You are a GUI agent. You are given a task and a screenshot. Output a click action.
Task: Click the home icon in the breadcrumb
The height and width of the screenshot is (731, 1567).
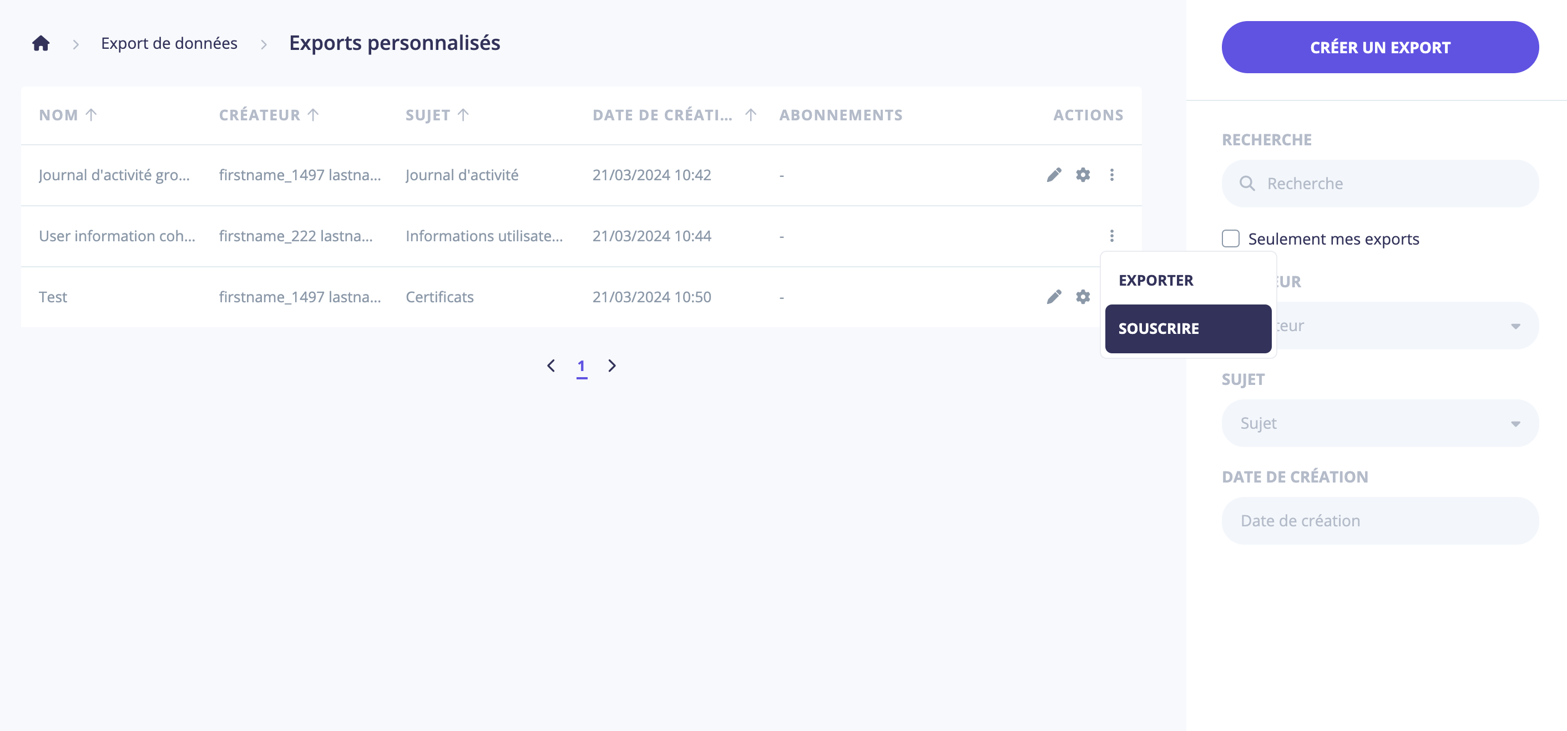click(40, 43)
